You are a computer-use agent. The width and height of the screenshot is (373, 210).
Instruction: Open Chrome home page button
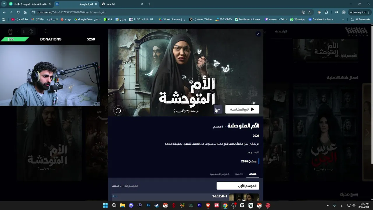[x=25, y=12]
